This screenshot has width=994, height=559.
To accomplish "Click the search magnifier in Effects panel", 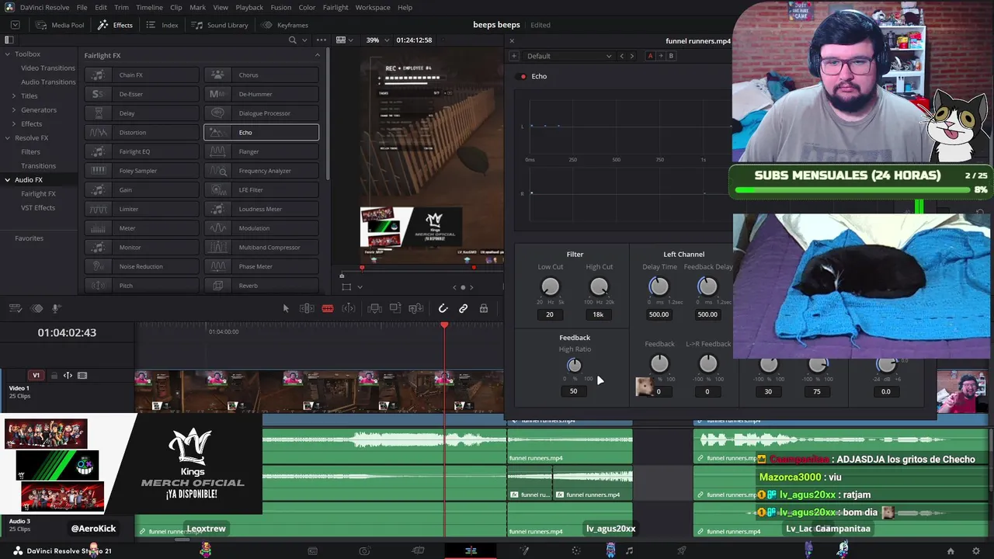I will pyautogui.click(x=293, y=40).
